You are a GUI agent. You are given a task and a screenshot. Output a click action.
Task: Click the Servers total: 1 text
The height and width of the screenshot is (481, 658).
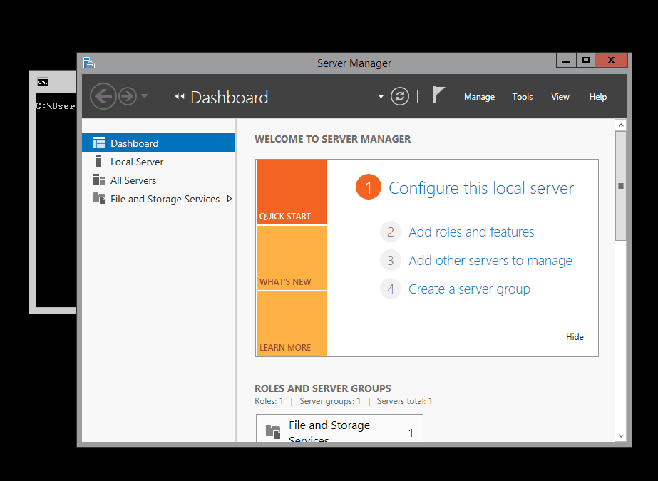coord(404,401)
